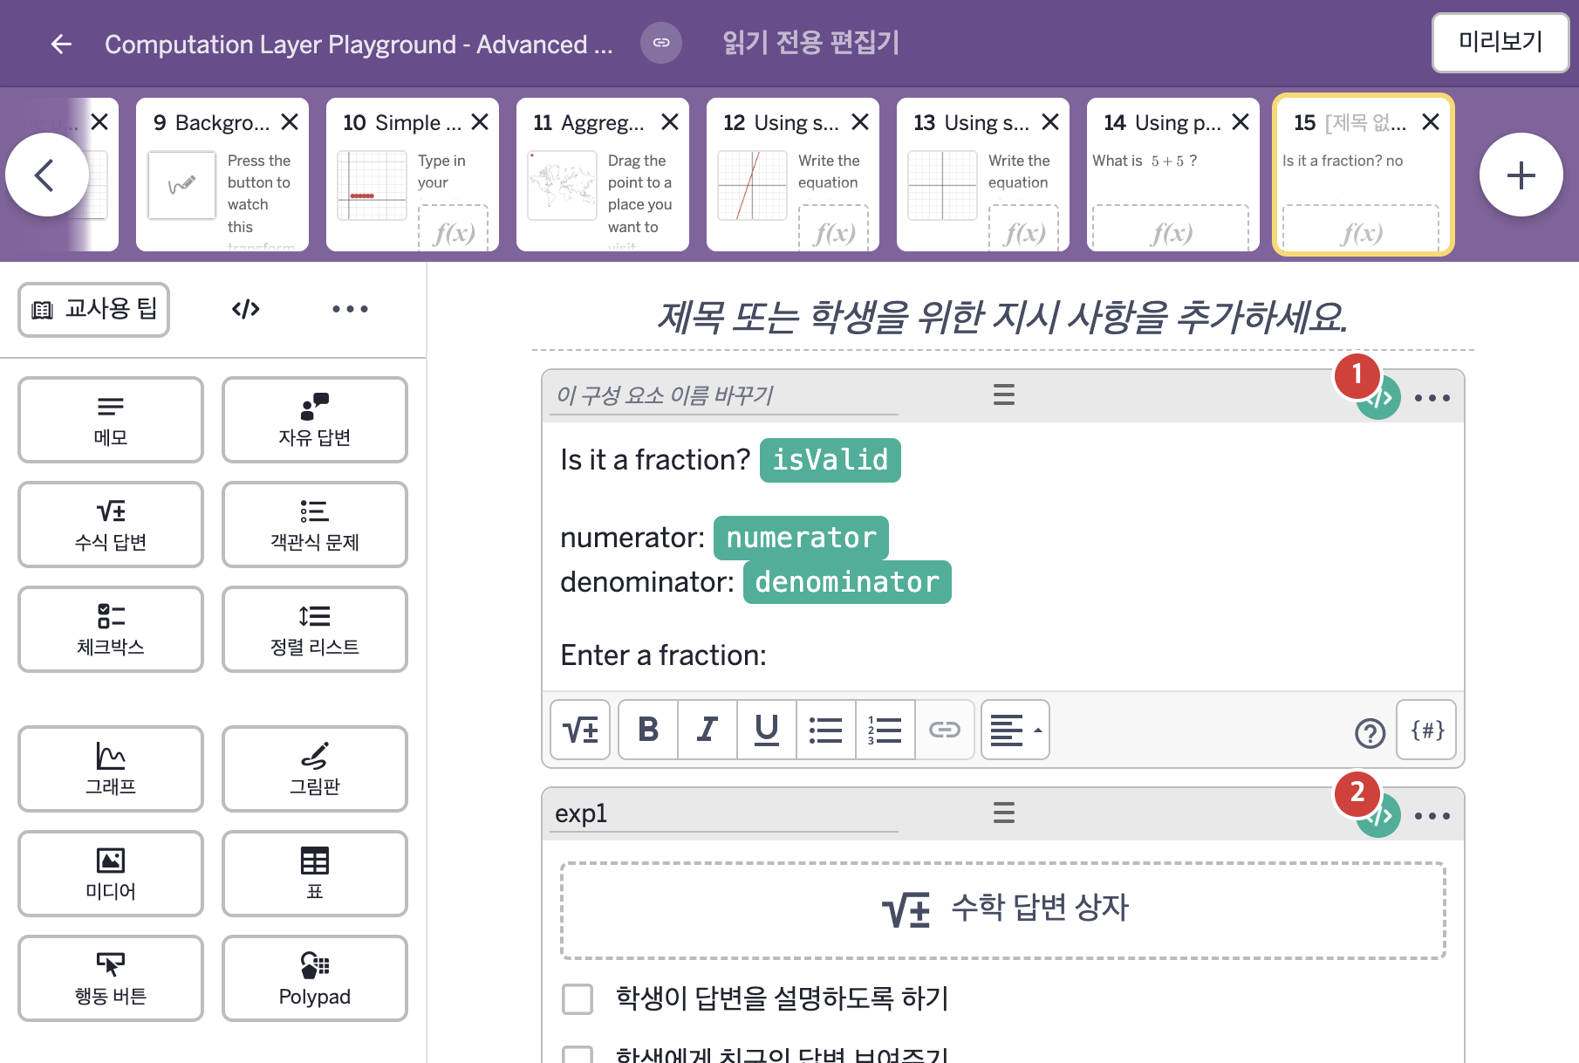The width and height of the screenshot is (1579, 1063).
Task: Open exp1 component three-dot options menu
Action: [1432, 816]
